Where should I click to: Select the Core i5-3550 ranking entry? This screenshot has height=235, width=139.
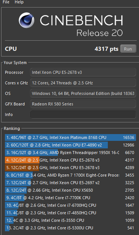click(70, 220)
